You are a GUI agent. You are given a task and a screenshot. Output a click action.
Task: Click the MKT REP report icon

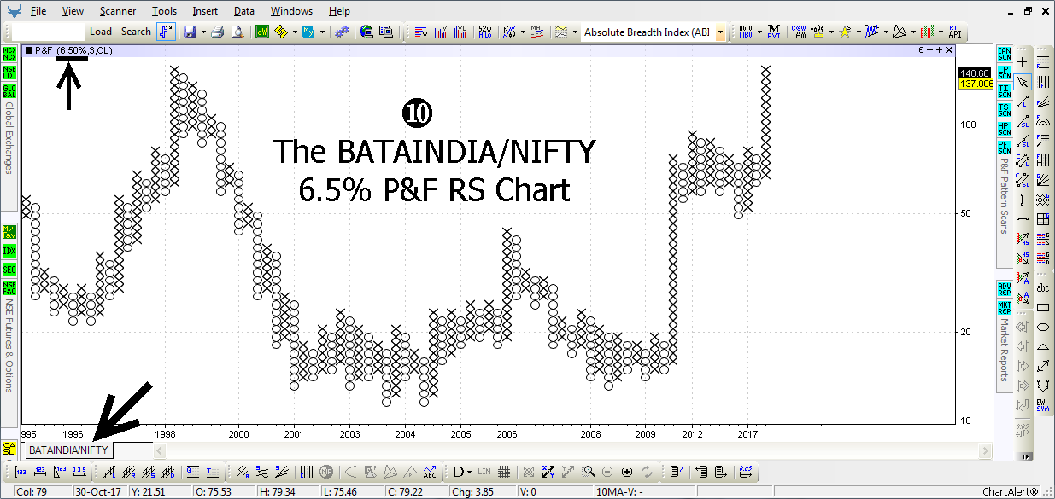1004,307
